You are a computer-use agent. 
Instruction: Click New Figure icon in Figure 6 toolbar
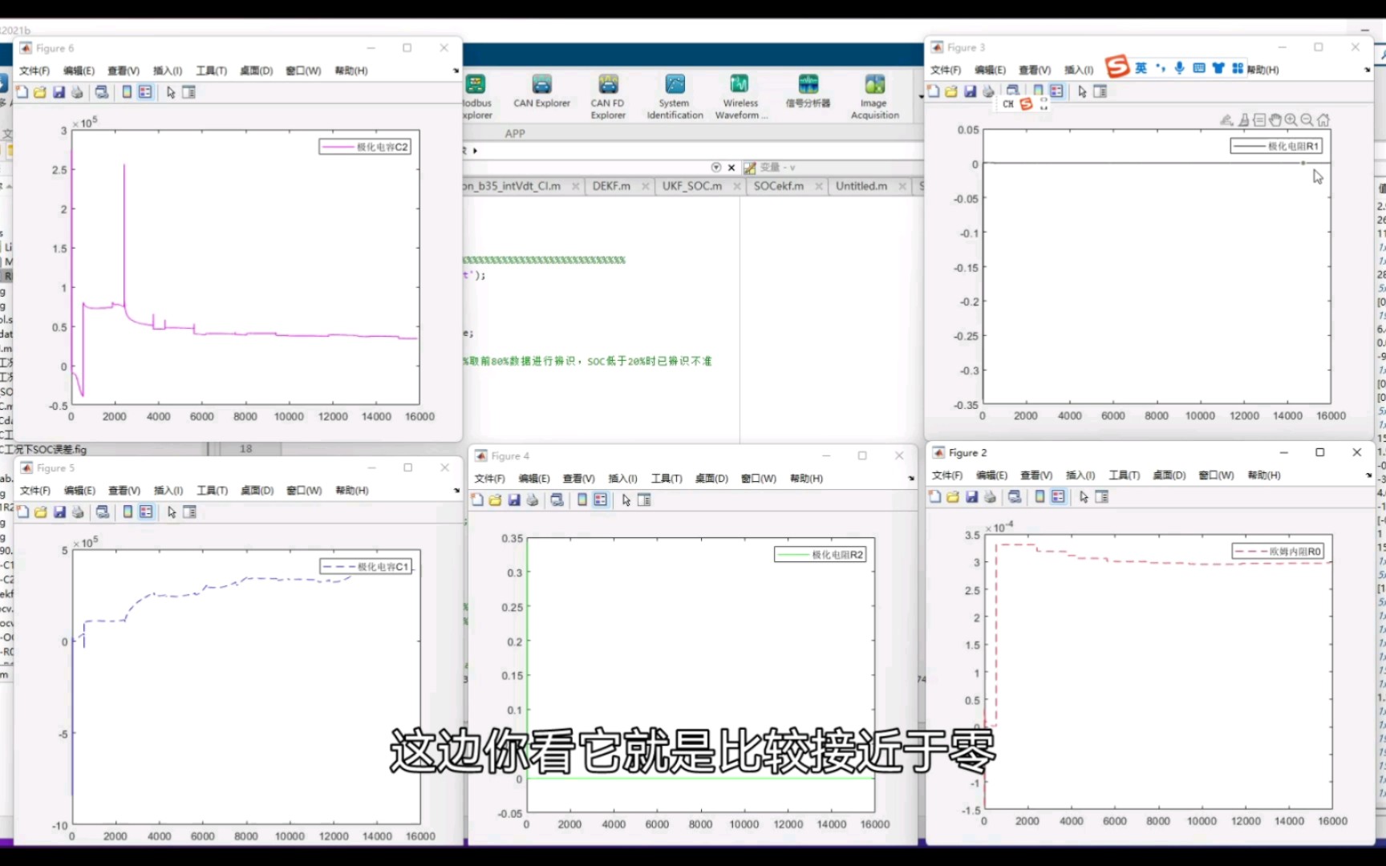click(x=22, y=92)
